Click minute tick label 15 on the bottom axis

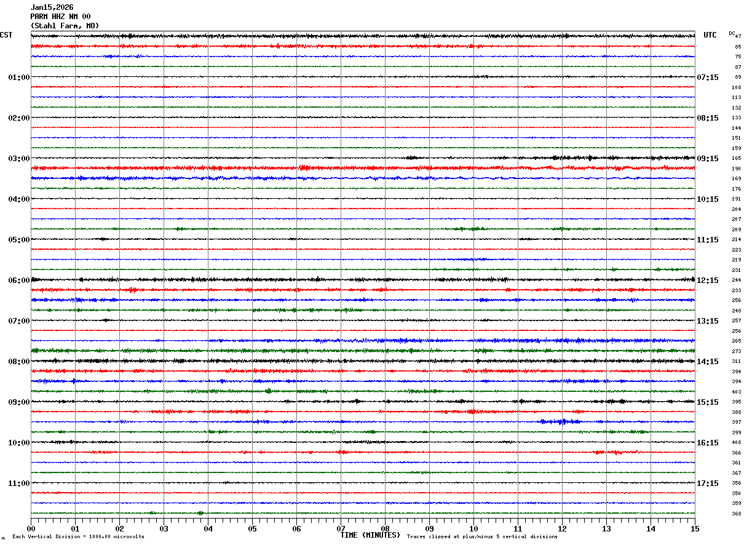695,528
